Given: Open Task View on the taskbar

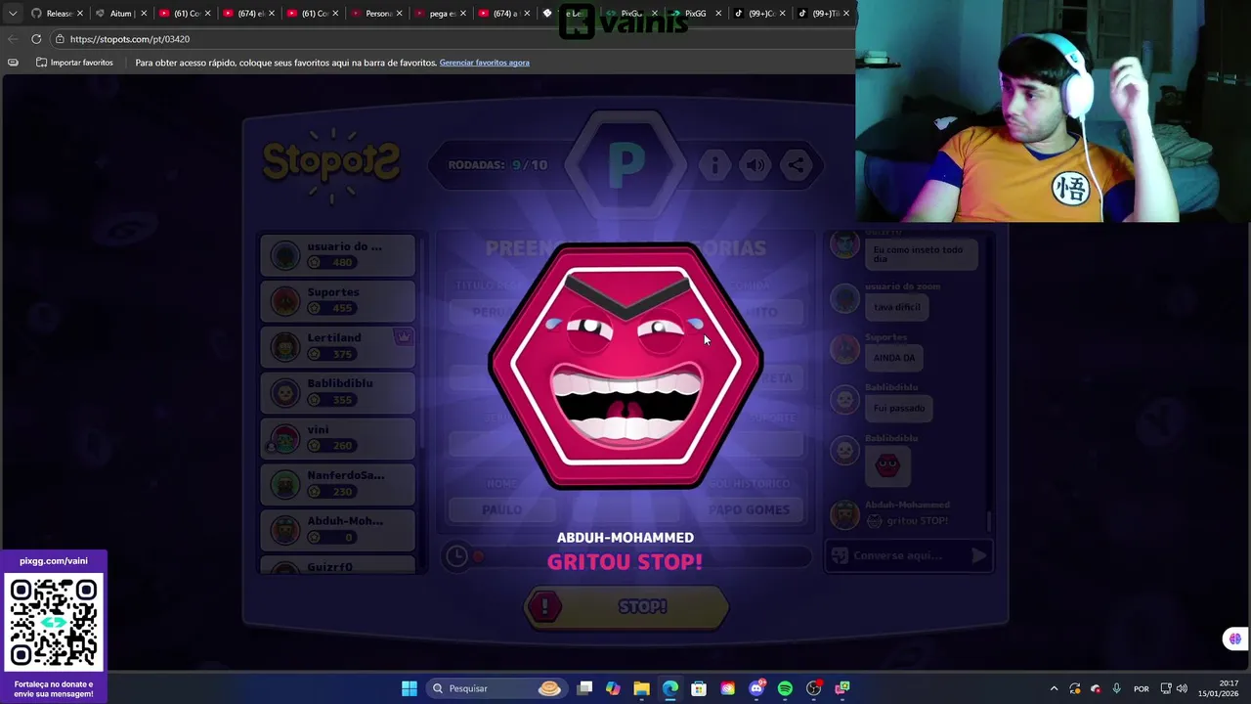Looking at the screenshot, I should click(x=584, y=688).
